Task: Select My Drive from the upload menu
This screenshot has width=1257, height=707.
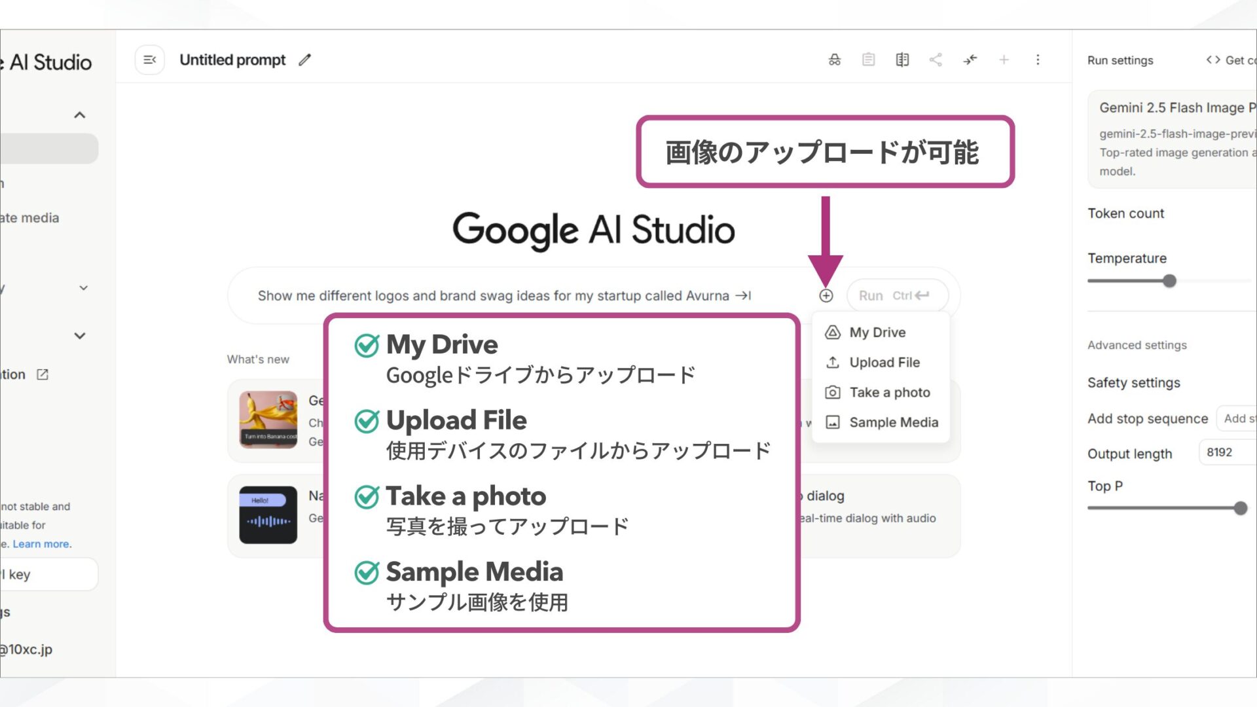Action: click(877, 333)
